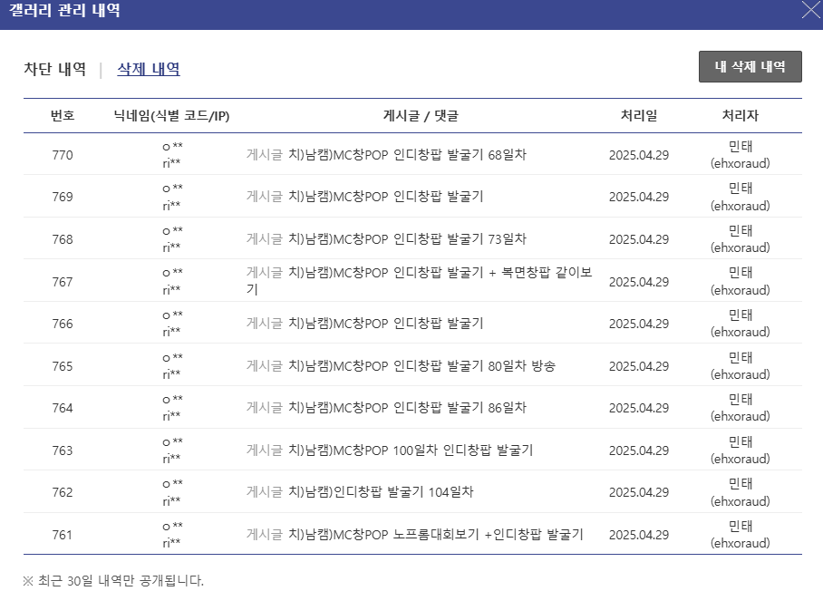The image size is (823, 591).
Task: Open post 인디창팝 발굴기 104일차
Action: tap(381, 492)
